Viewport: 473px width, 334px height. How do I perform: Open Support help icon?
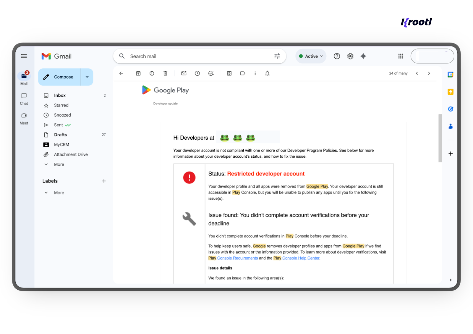tap(337, 56)
